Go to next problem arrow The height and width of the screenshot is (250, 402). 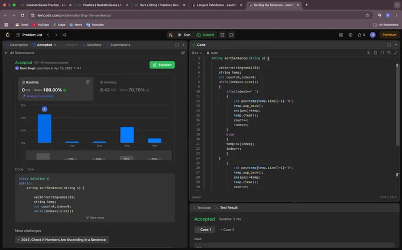(56, 35)
